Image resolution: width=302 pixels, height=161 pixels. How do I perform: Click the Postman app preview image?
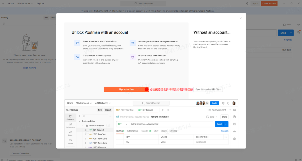(x=151, y=124)
